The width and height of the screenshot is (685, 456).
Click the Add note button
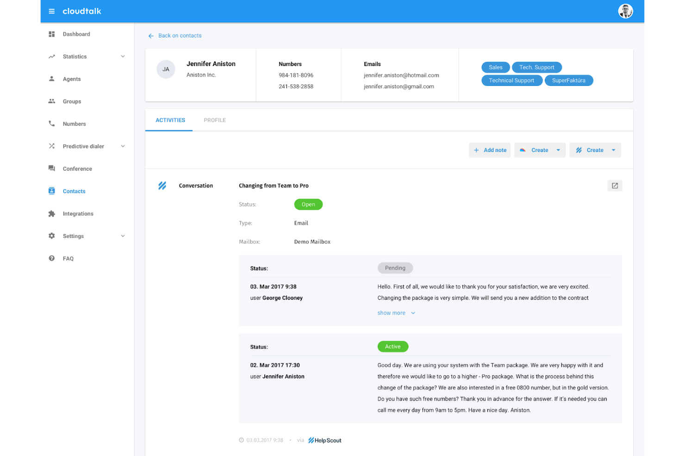point(489,150)
